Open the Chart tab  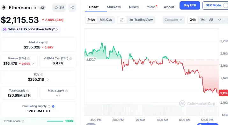click(x=94, y=7)
